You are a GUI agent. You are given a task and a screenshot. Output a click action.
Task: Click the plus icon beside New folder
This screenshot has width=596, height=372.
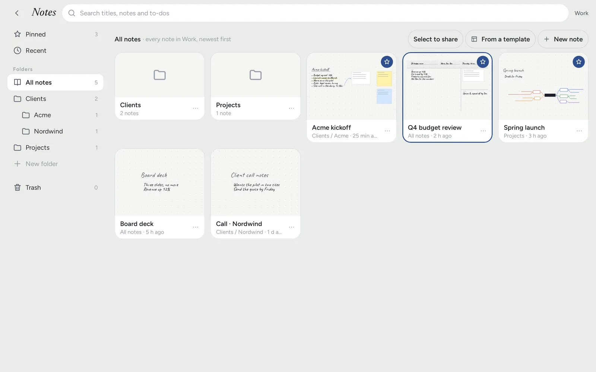(18, 164)
